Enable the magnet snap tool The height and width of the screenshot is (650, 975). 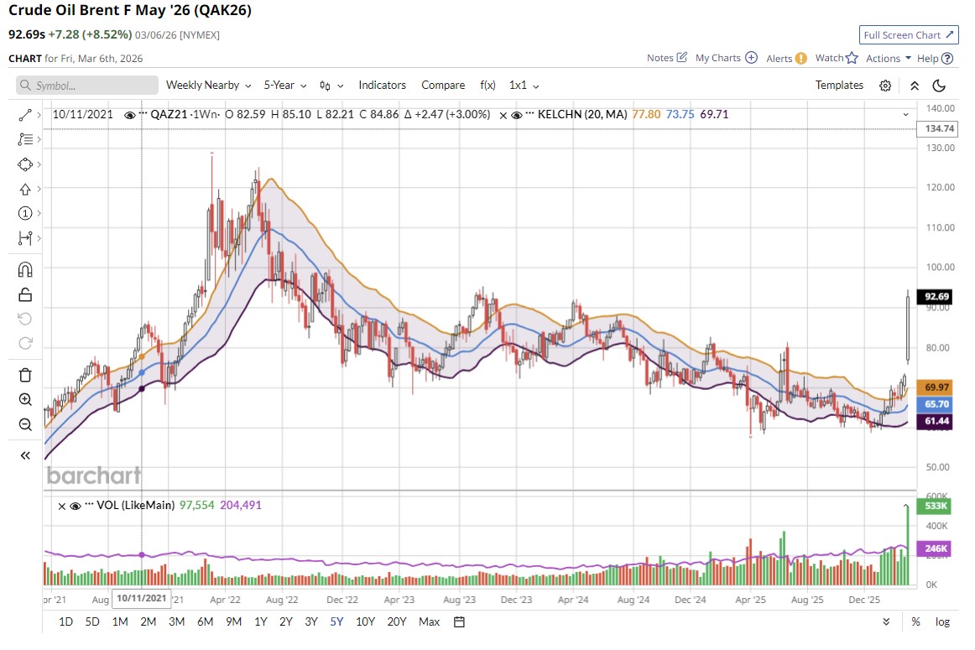pyautogui.click(x=25, y=269)
